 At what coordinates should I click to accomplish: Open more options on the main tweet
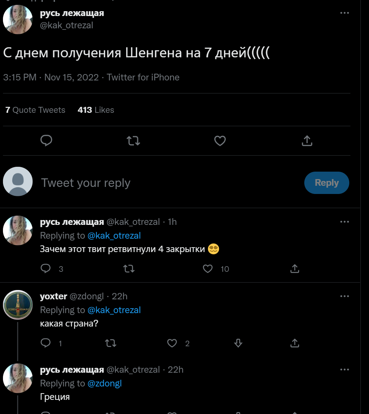(344, 13)
